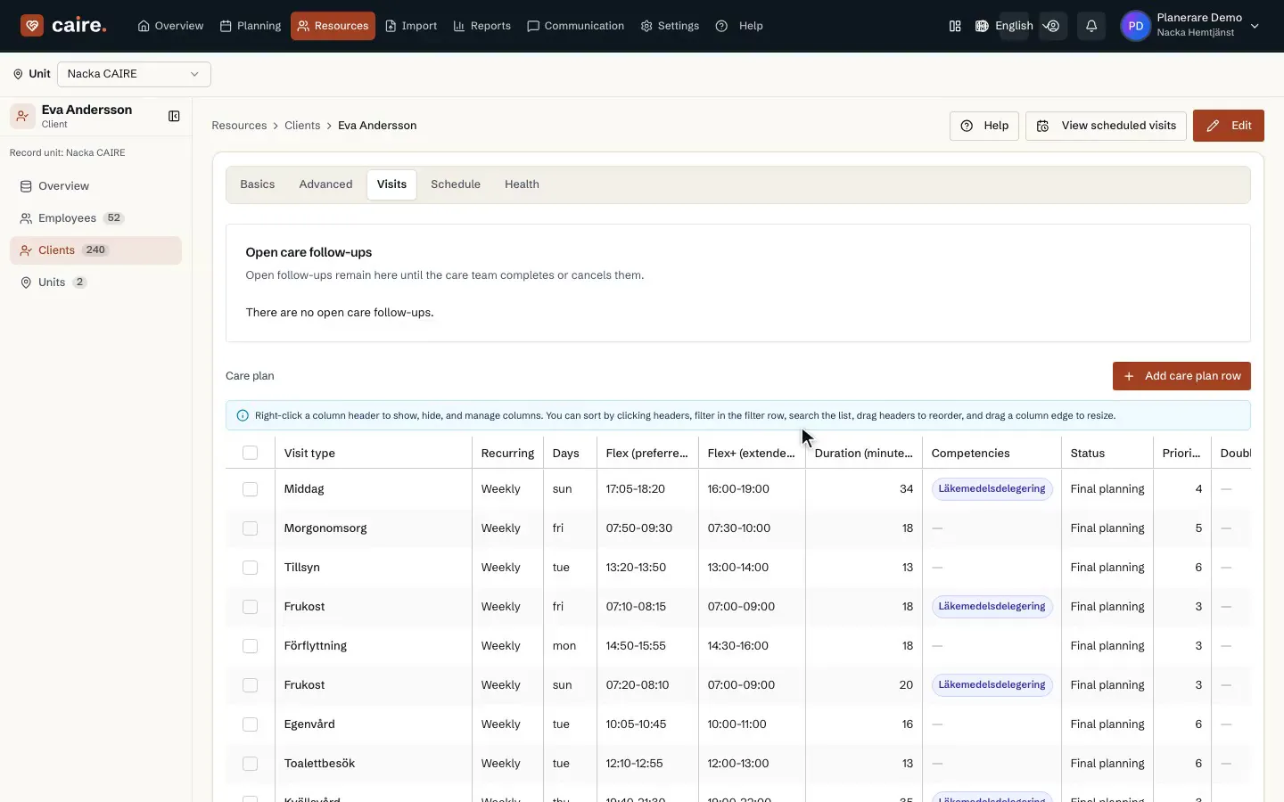Select the Tillsyn row checkbox

pyautogui.click(x=251, y=568)
